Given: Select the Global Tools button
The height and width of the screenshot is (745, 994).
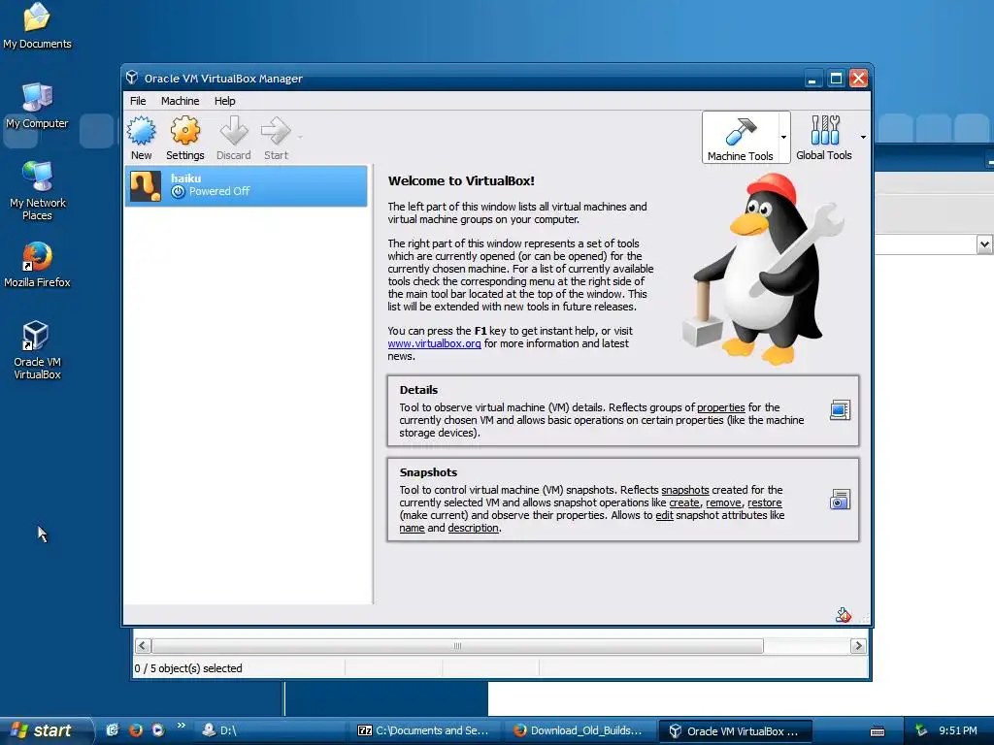Looking at the screenshot, I should (x=823, y=138).
